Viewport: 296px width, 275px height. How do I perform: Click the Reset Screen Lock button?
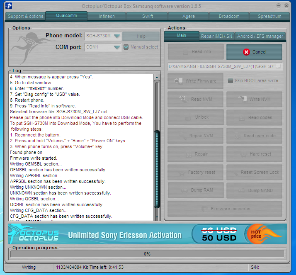click(x=254, y=172)
